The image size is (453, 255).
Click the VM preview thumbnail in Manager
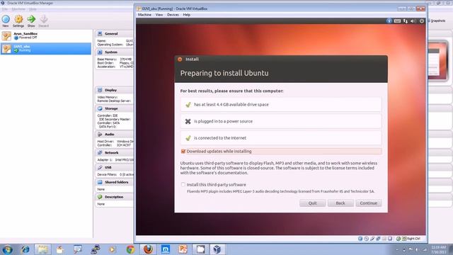point(438,61)
